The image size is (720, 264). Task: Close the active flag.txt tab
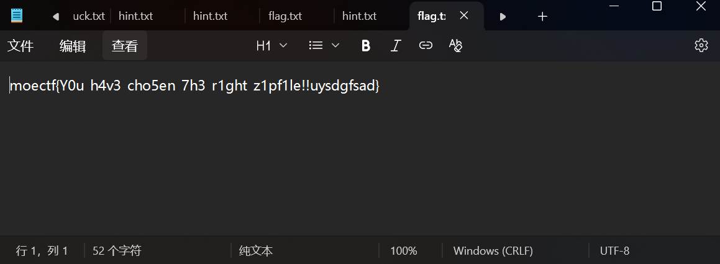pos(464,16)
